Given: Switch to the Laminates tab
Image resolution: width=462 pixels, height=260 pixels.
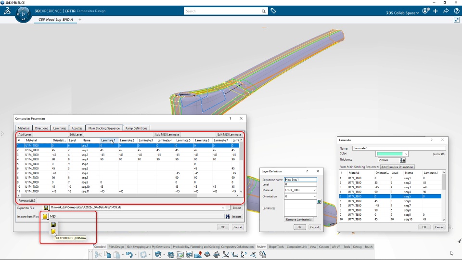Looking at the screenshot, I should pos(60,128).
